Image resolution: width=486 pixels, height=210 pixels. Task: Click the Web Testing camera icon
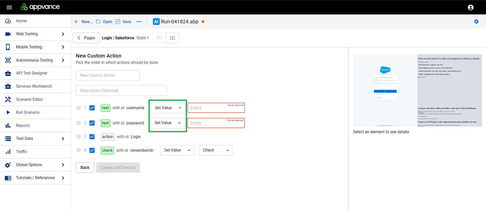click(x=8, y=34)
